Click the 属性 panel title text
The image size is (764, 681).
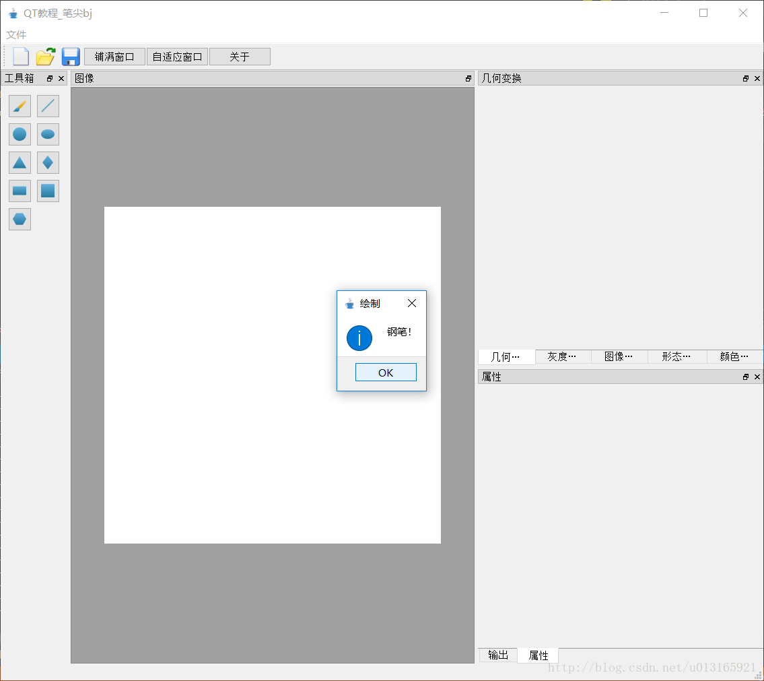tap(491, 377)
